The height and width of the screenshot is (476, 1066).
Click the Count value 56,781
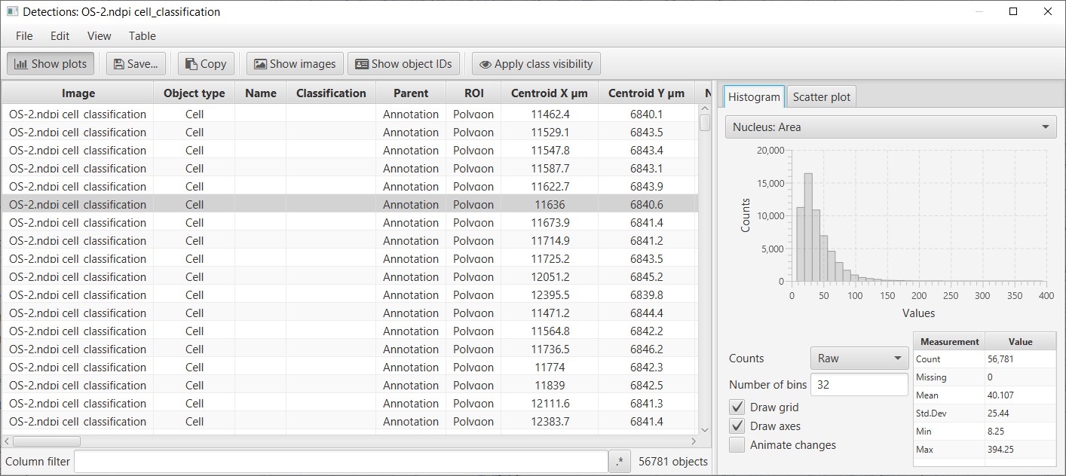1000,359
